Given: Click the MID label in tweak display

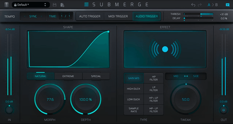Looking at the screenshot, I should [x=176, y=76].
